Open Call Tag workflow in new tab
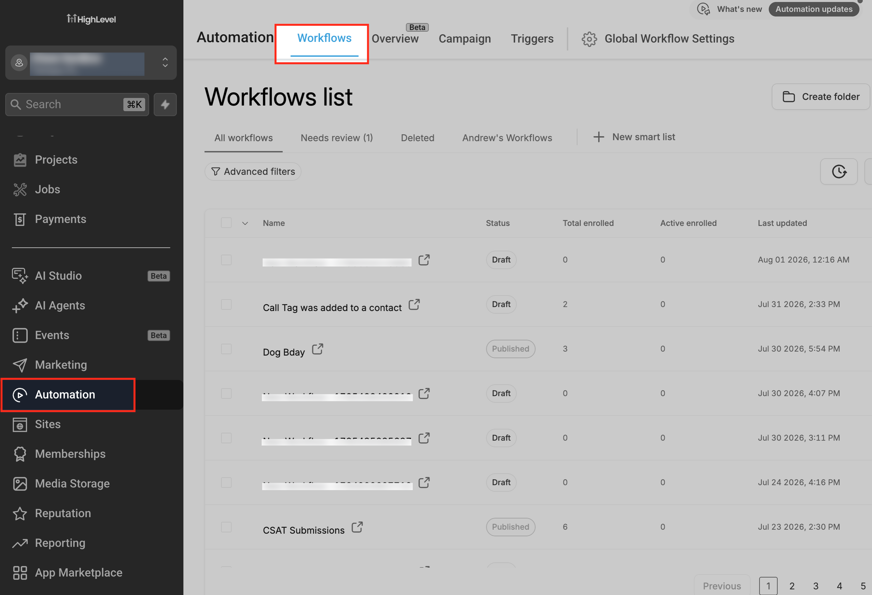872x595 pixels. coord(414,304)
